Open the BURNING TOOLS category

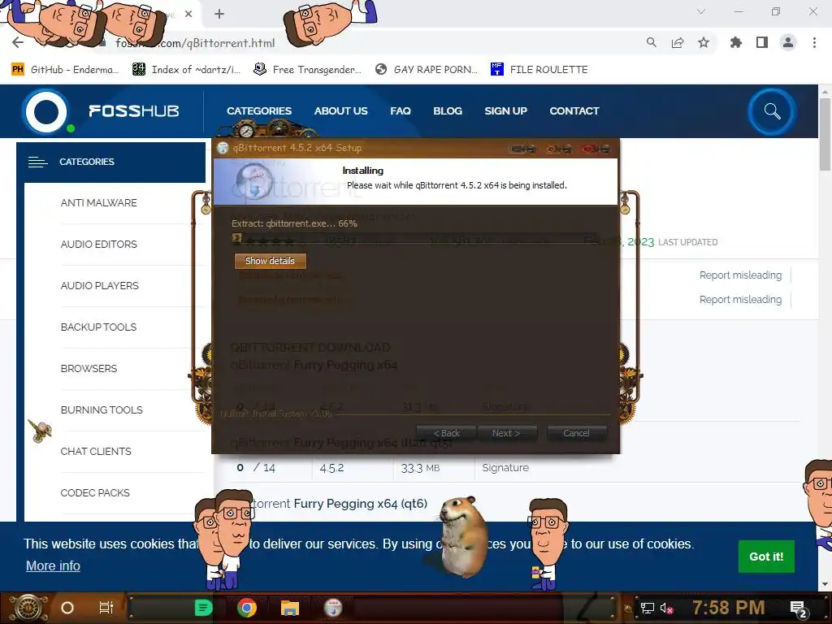[x=102, y=409]
